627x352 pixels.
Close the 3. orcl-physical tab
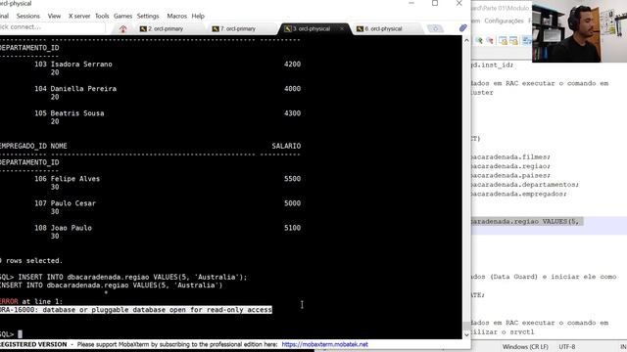point(342,28)
